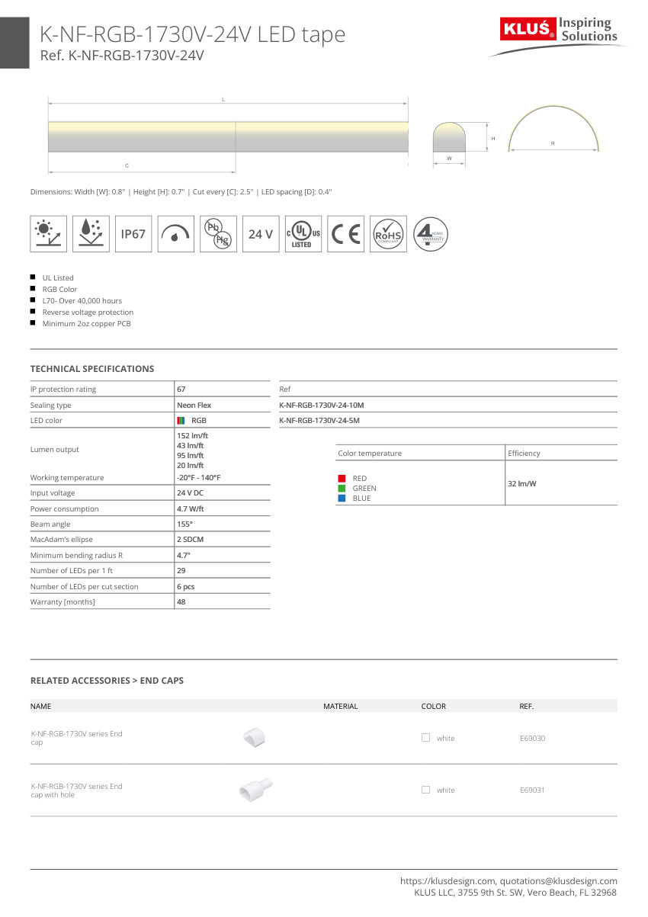Click K-NF-RGB-1730V series End cap with hole
This screenshot has height=917, width=648.
point(76,790)
